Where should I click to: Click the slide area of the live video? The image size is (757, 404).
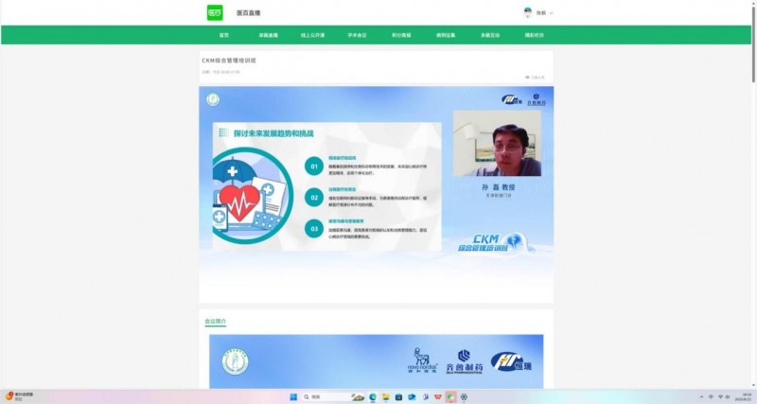pos(326,187)
